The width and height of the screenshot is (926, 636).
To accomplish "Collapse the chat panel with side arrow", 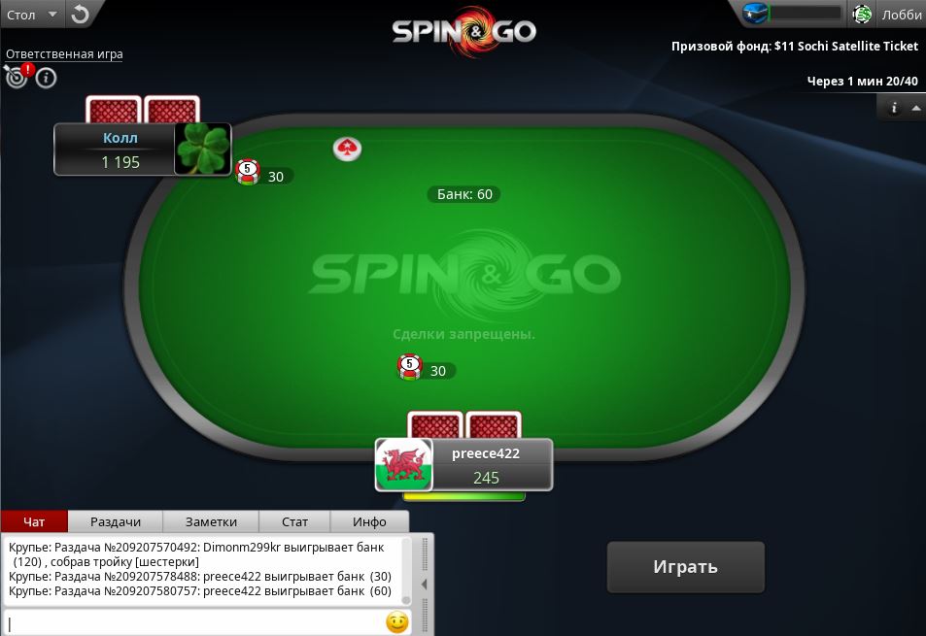I will pos(424,585).
